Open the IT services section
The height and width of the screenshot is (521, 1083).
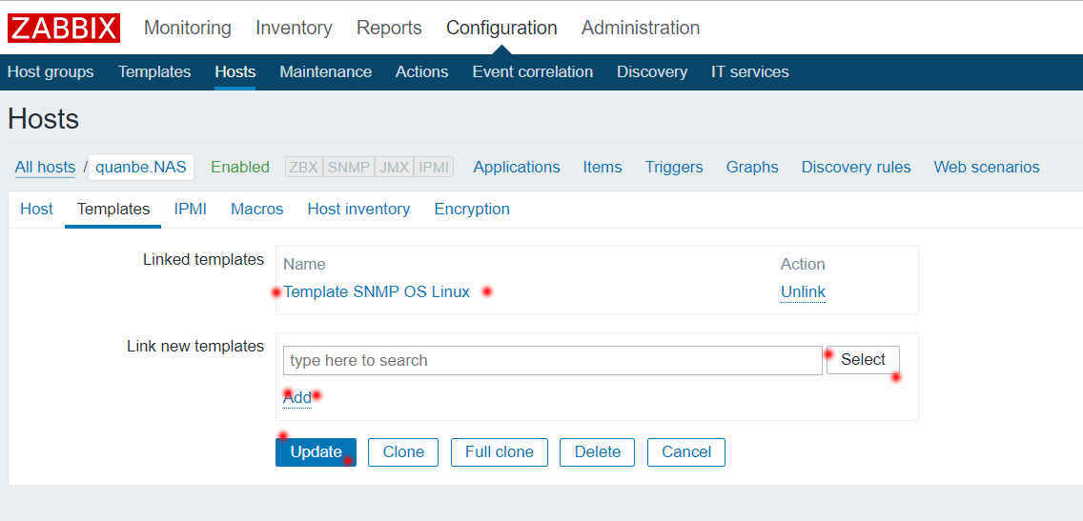tap(749, 71)
